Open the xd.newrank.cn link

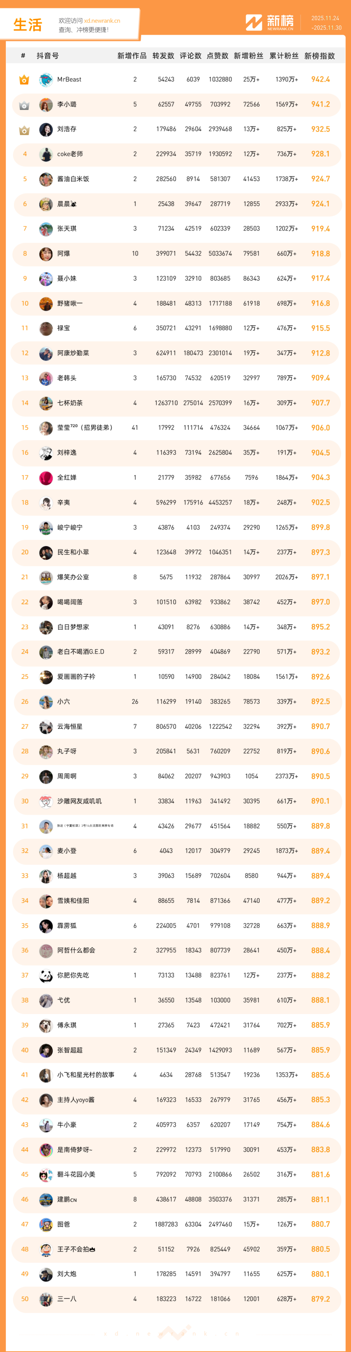click(102, 21)
